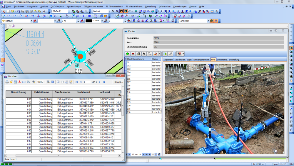The height and width of the screenshot is (166, 294).
Task: Open the (Default) combo box in toolbar
Action: point(69,11)
